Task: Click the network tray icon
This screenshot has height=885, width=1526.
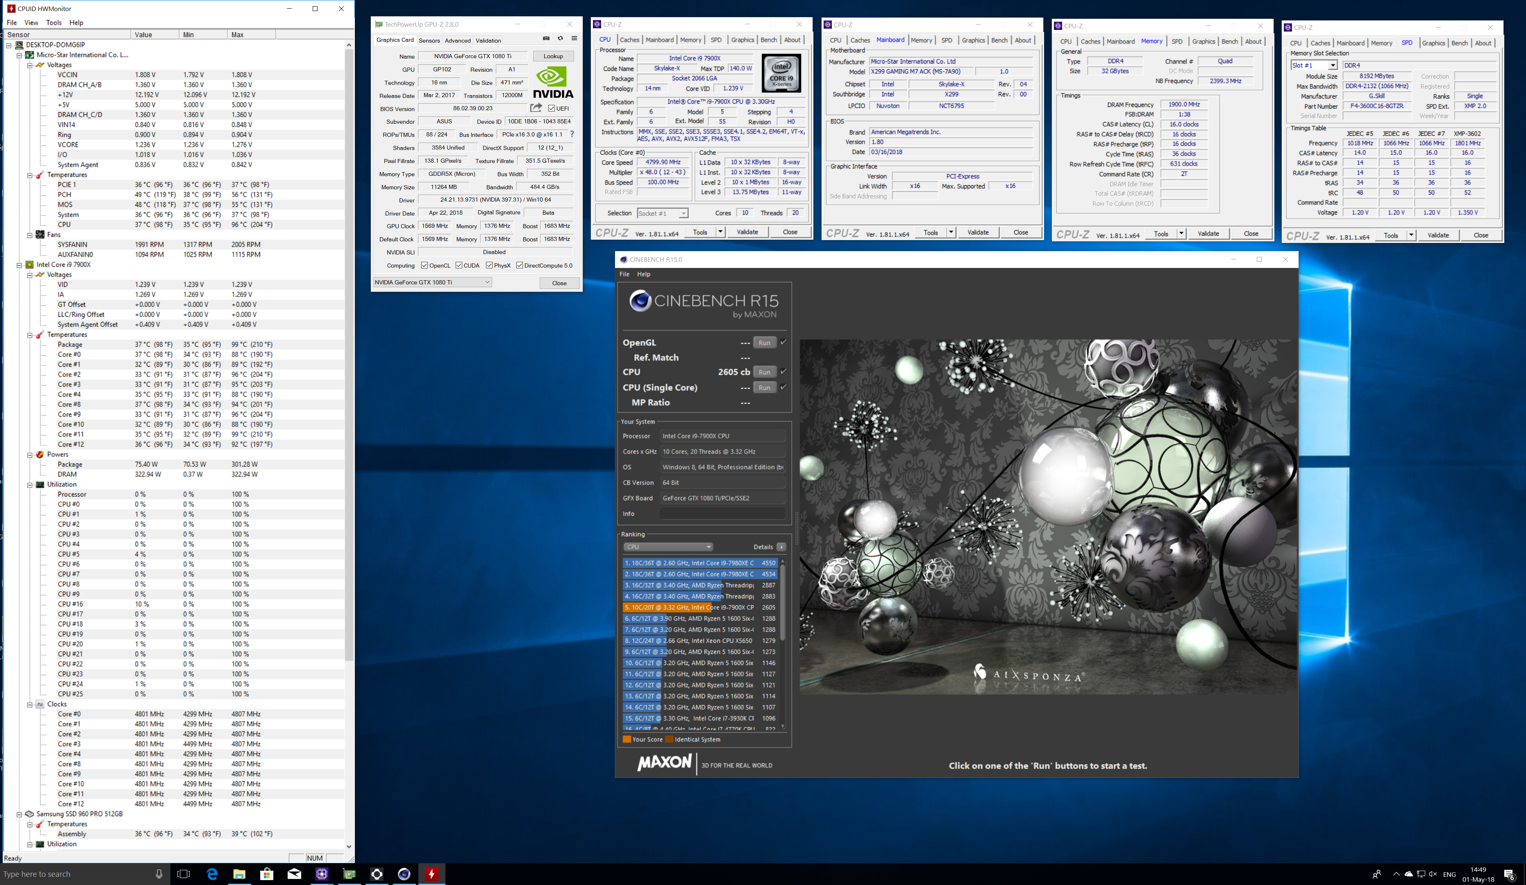Action: click(1421, 874)
